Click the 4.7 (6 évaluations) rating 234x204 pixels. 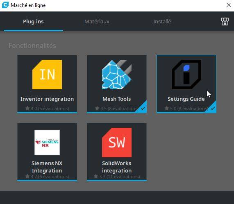(x=47, y=177)
